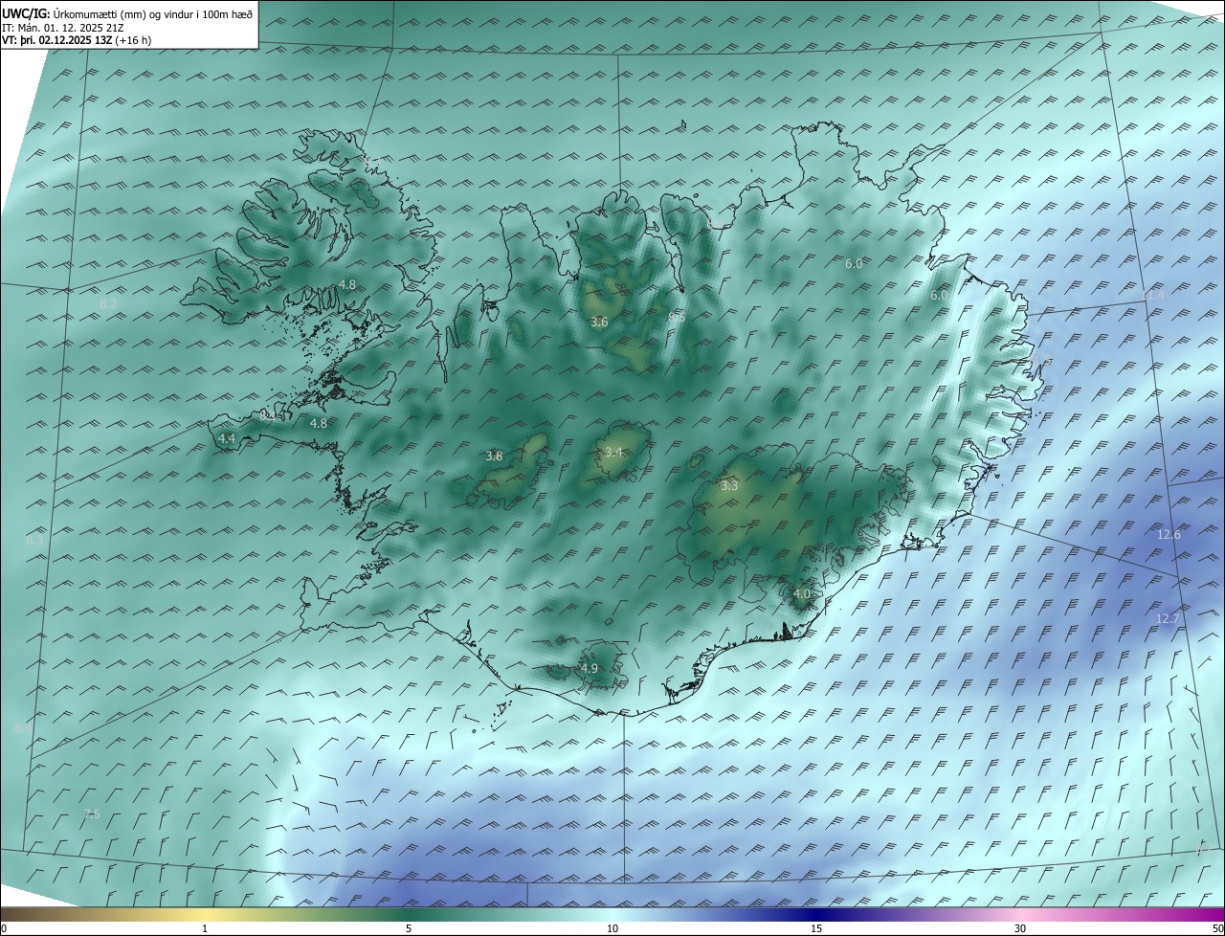Click the 'IT: Mán. 01. 12. 2025 21Z' line
This screenshot has height=936, width=1225.
point(63,27)
